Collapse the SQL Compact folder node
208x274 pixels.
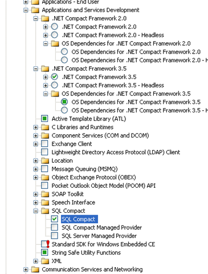[35, 211]
